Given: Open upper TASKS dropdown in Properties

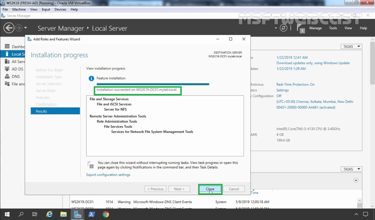Looking at the screenshot, I should [x=351, y=46].
